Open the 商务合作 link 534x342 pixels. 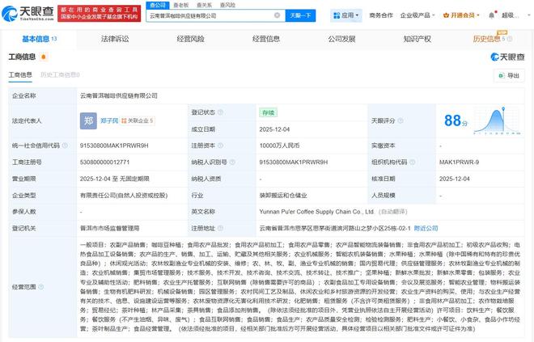(381, 15)
